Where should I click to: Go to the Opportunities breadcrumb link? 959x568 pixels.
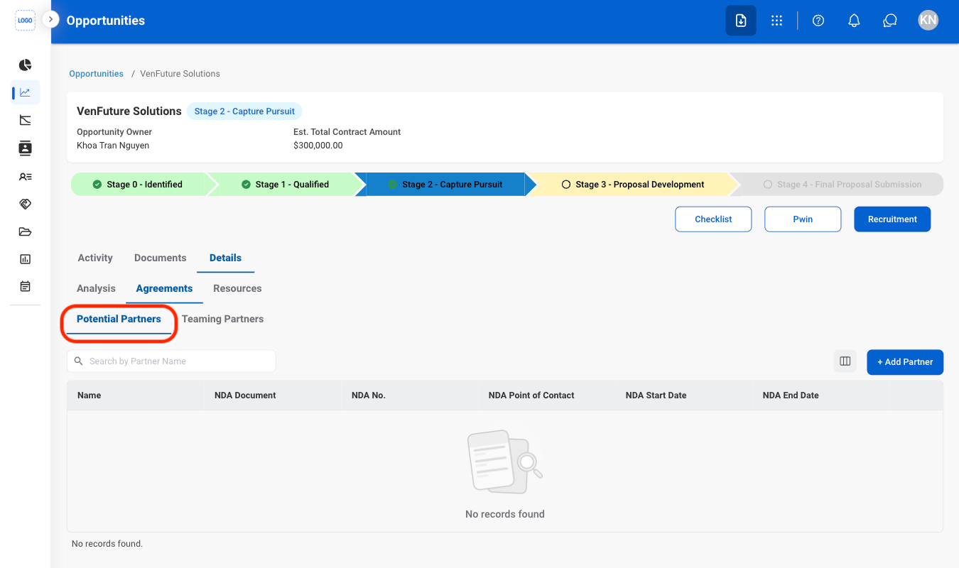click(97, 74)
